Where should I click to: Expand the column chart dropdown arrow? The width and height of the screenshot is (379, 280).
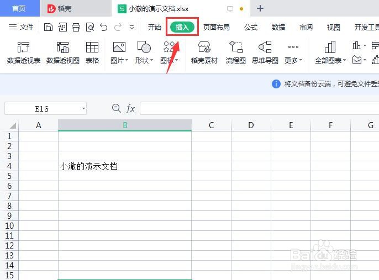click(365, 45)
